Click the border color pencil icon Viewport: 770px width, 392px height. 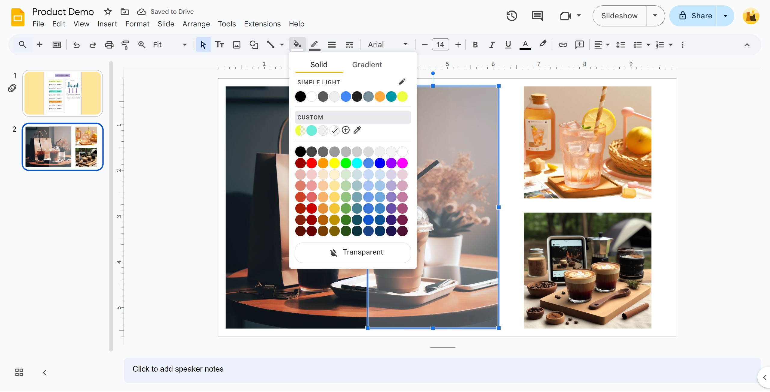coord(314,45)
